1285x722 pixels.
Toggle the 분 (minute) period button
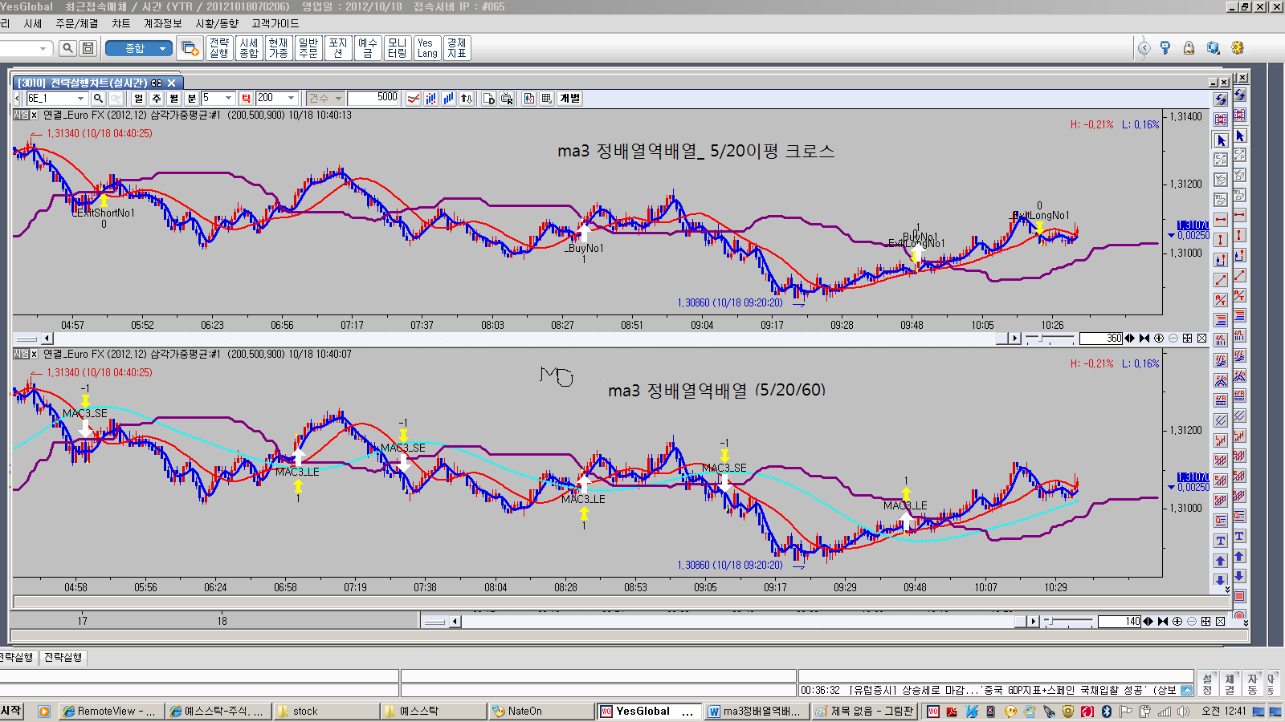191,98
